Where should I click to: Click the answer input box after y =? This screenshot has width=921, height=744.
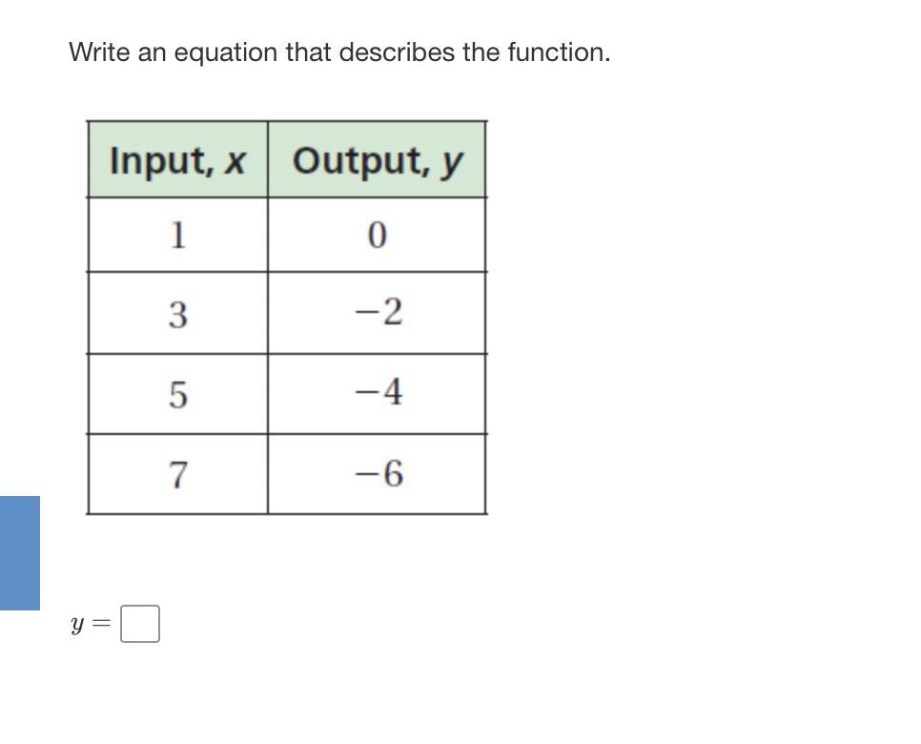coord(140,625)
